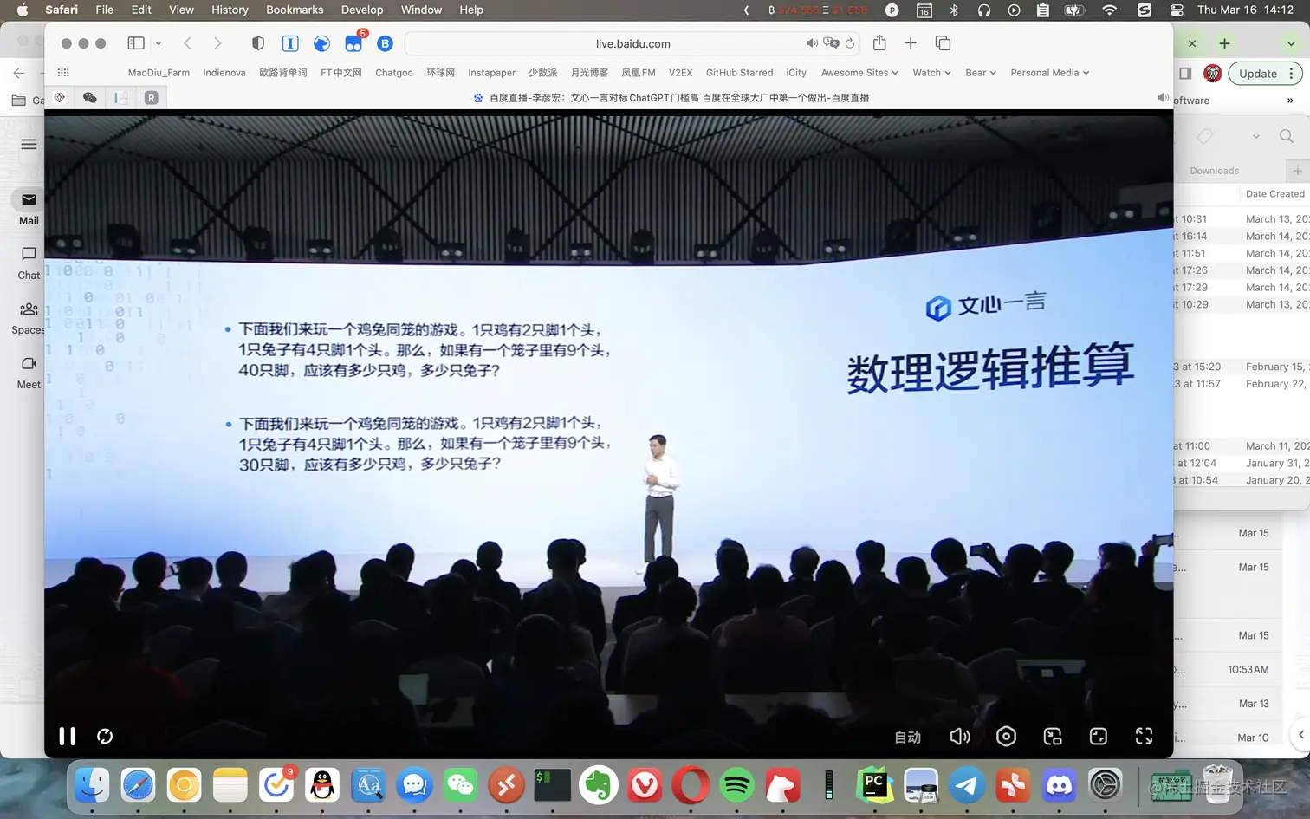Expand the Bear bookmark folder
The image size is (1310, 819).
tap(981, 73)
